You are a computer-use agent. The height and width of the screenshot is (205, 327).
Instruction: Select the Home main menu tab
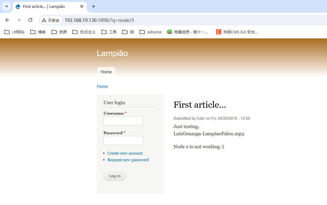[x=106, y=72]
